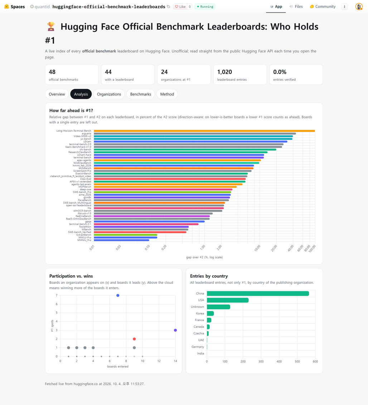This screenshot has height=405, width=368.
Task: Click the Claw-Eval red bar
Action: 170,179
